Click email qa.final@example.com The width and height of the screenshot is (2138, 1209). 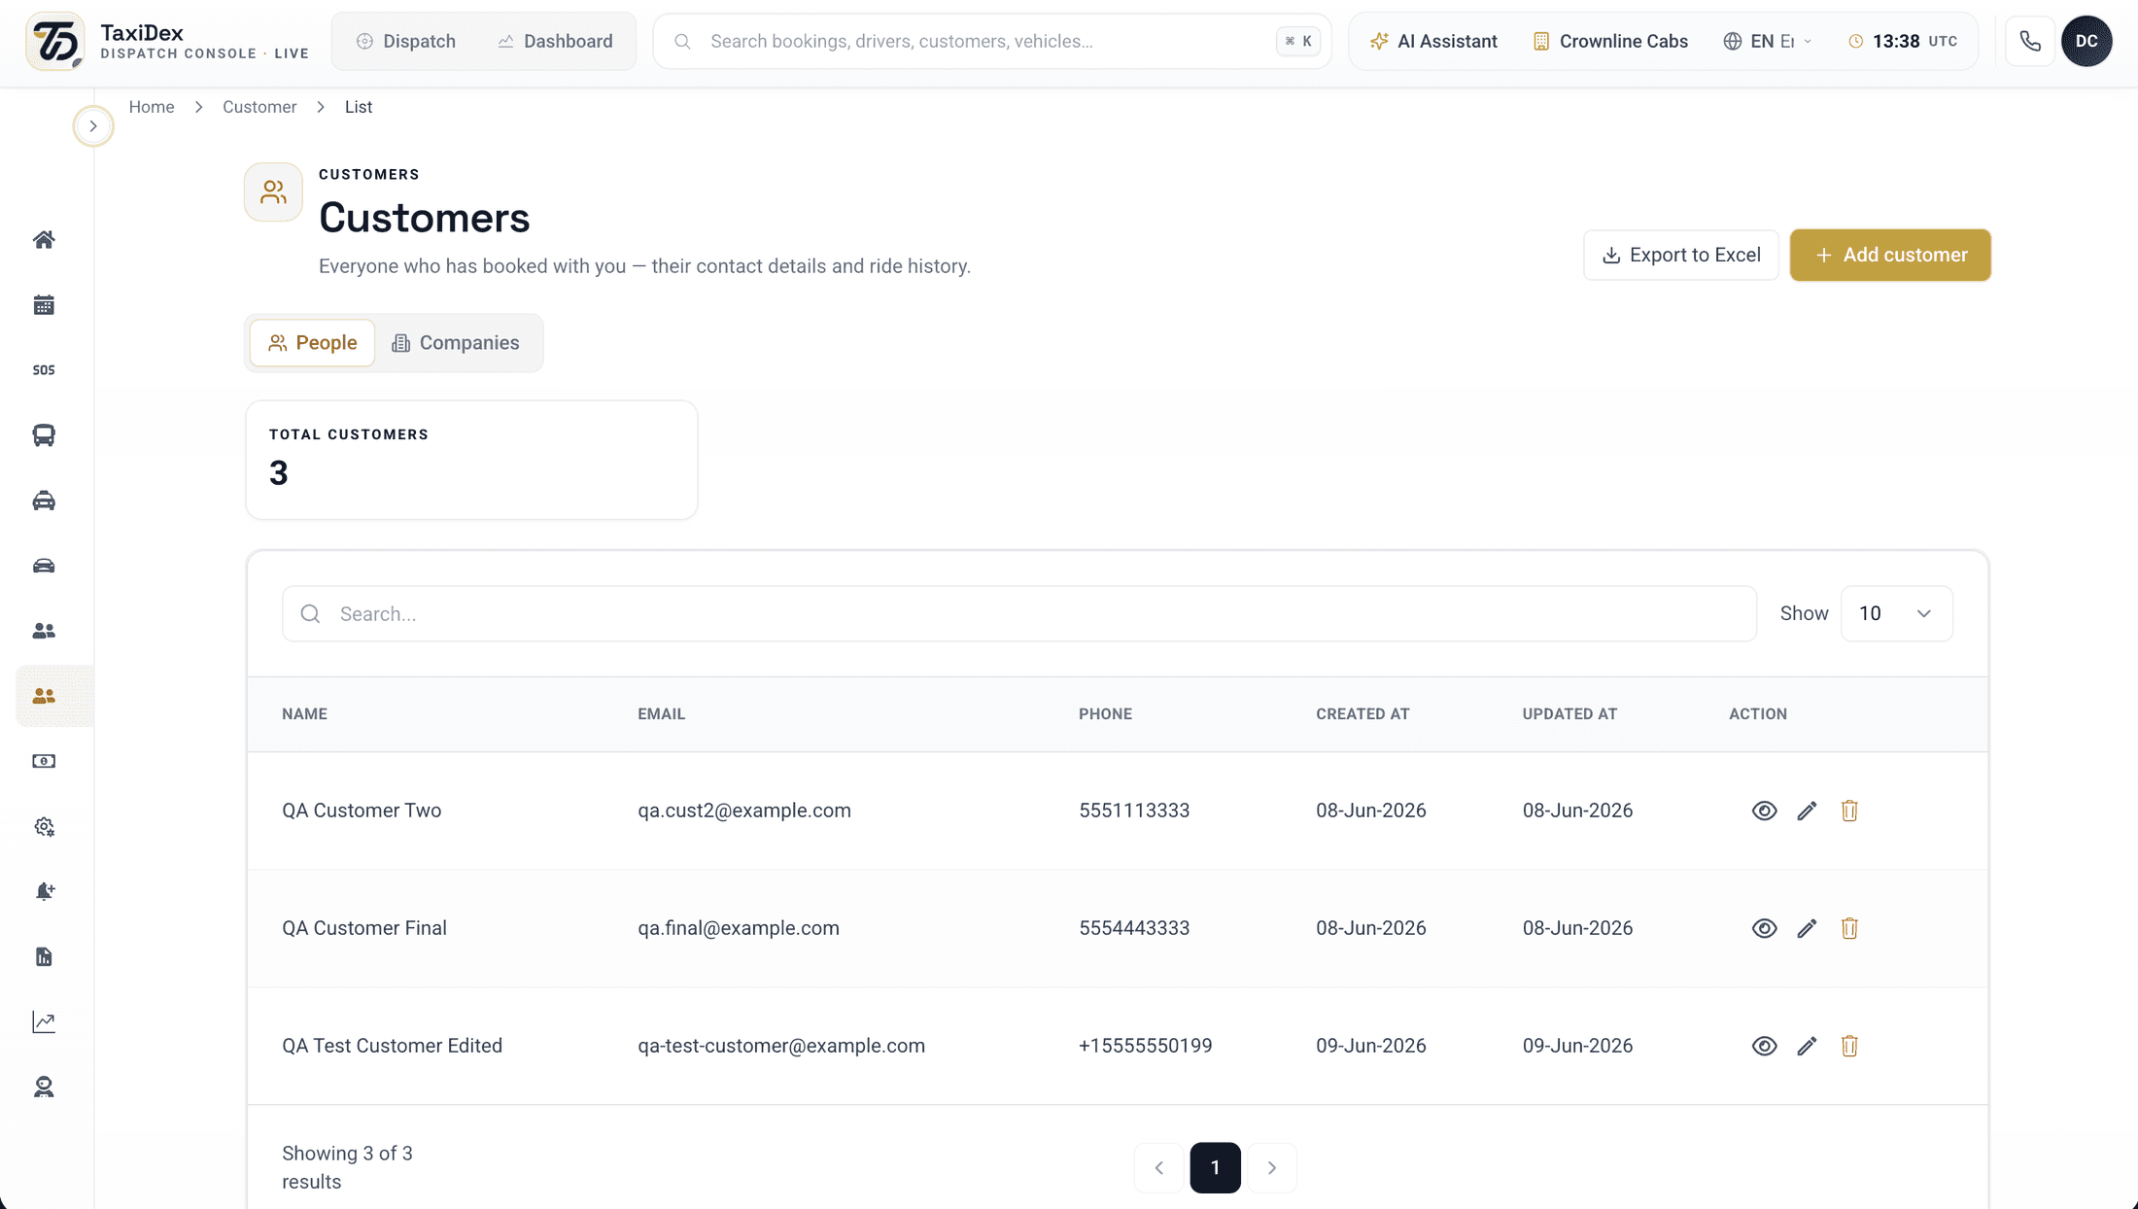739,928
